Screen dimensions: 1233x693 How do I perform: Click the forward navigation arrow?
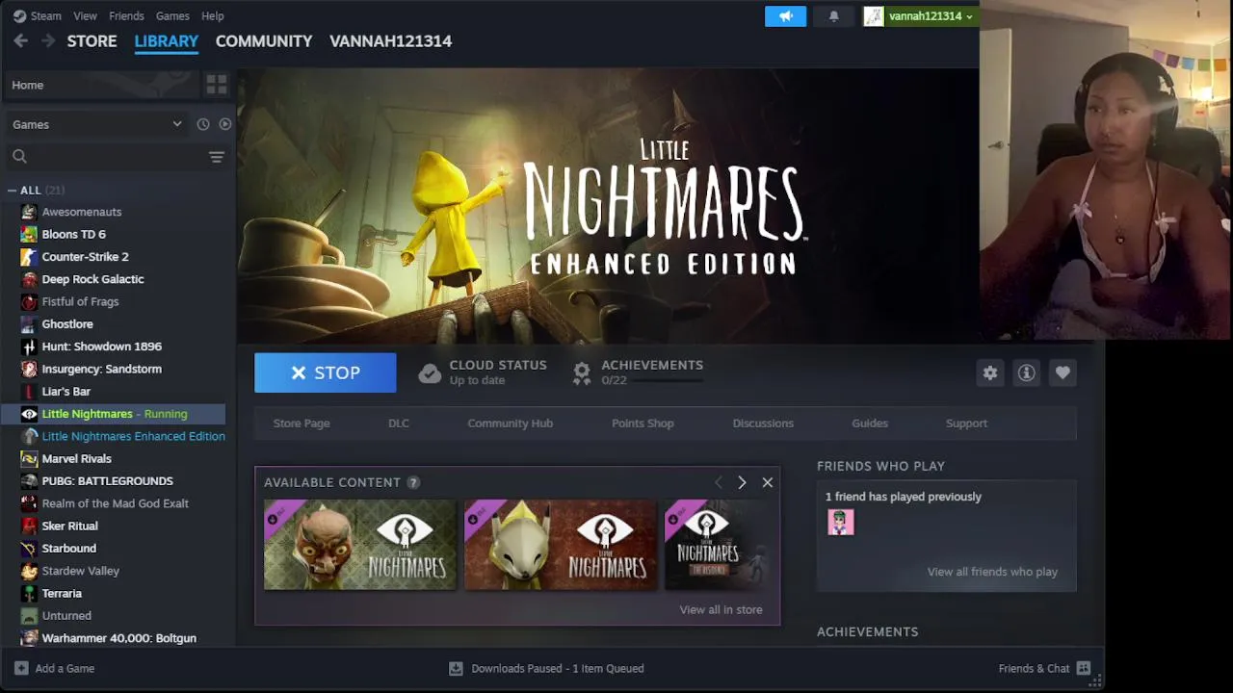(48, 40)
